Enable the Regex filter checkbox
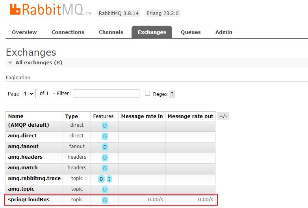The height and width of the screenshot is (208, 308). (148, 93)
